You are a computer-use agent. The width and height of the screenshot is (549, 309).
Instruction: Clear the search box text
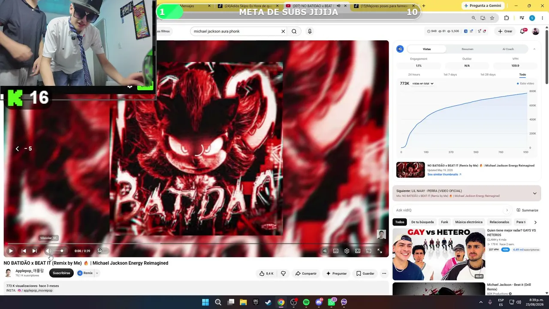283,31
